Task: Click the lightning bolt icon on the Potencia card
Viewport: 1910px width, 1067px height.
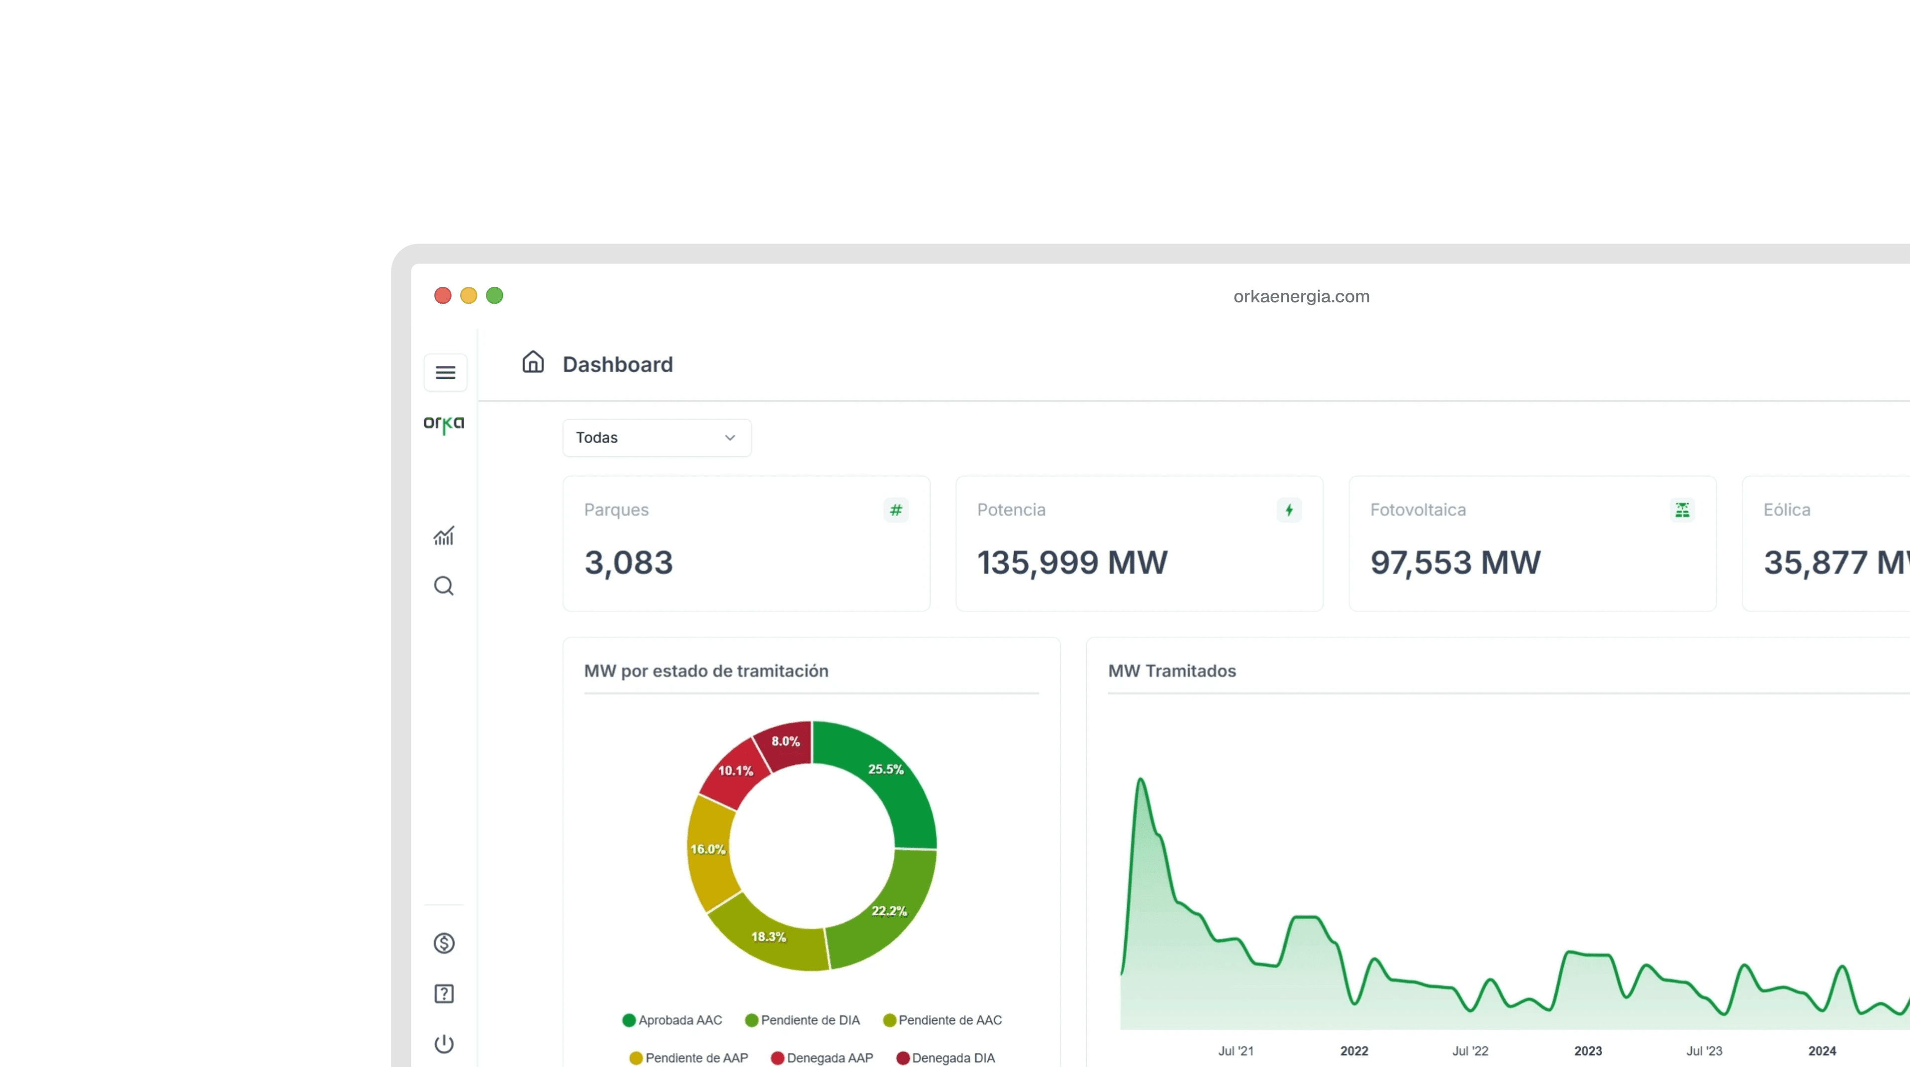Action: coord(1289,510)
